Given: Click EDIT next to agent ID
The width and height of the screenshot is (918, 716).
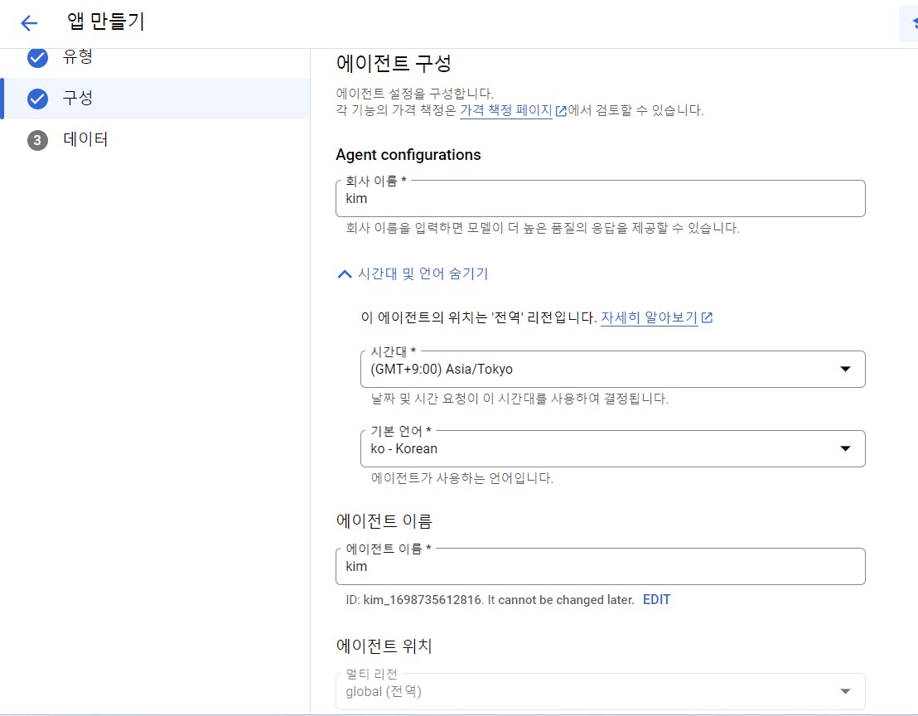Looking at the screenshot, I should (656, 599).
